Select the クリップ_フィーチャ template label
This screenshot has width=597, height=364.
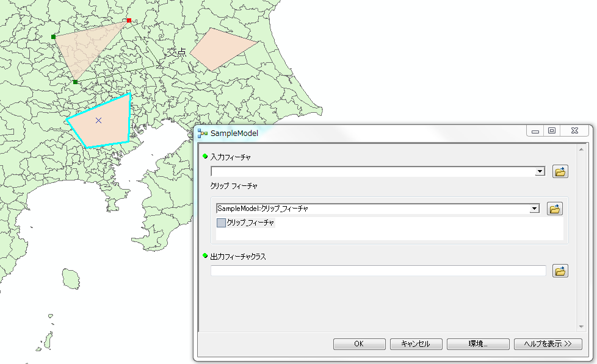pyautogui.click(x=250, y=223)
